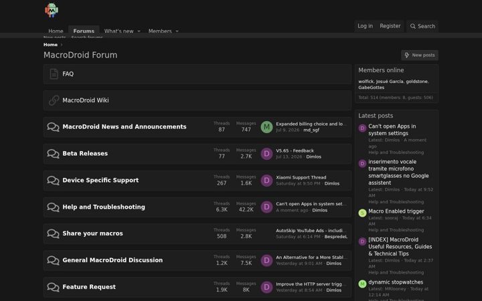482x301 pixels.
Task: Open latest post 'inserimento vocale tramite microfono'
Action: click(x=398, y=173)
